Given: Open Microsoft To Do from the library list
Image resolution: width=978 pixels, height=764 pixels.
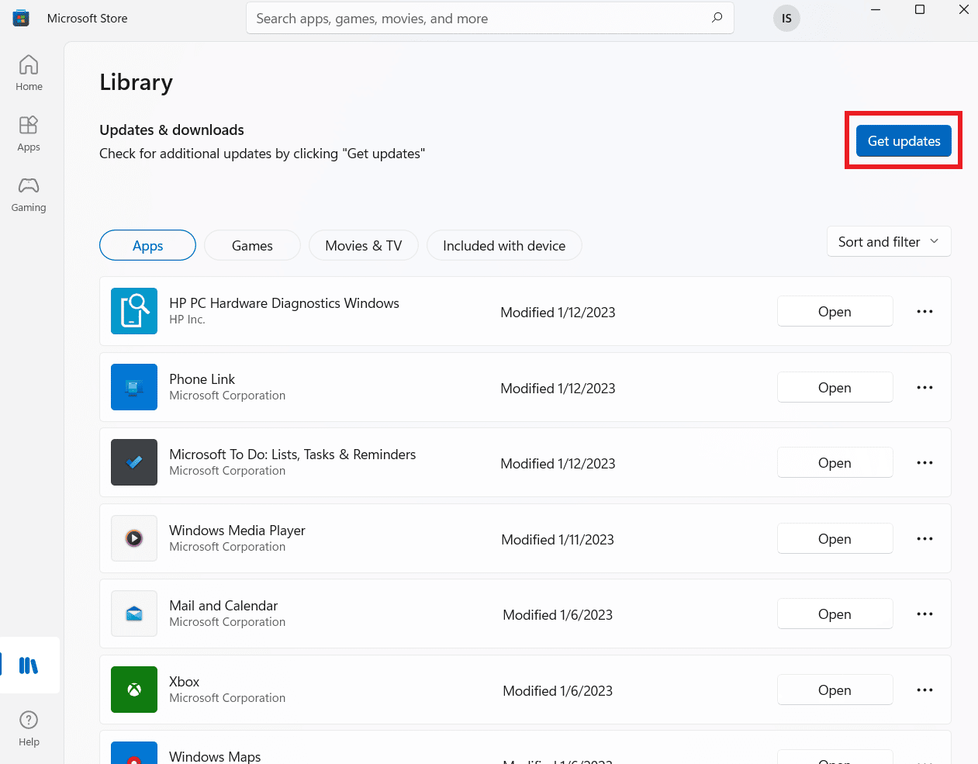Looking at the screenshot, I should click(835, 462).
